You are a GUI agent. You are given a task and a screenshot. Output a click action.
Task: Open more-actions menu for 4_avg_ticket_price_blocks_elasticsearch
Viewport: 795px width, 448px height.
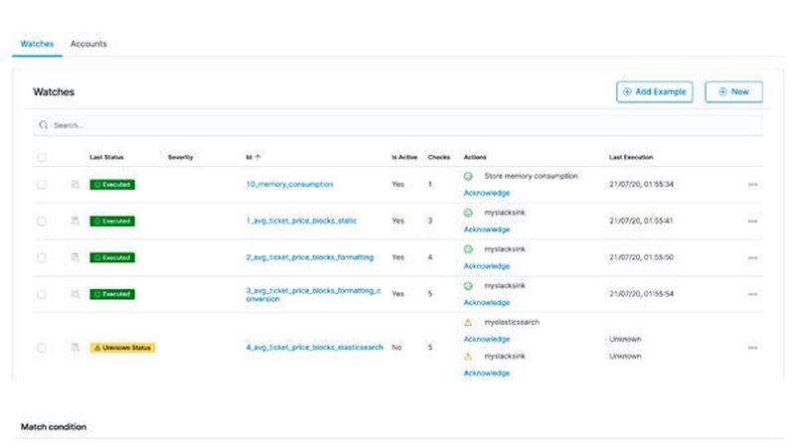(x=752, y=348)
